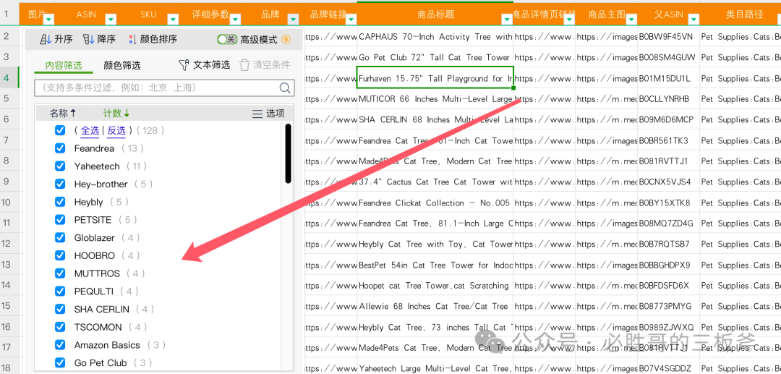Open the 商品标题 column filter dropdown
The image size is (781, 374).
coord(508,20)
